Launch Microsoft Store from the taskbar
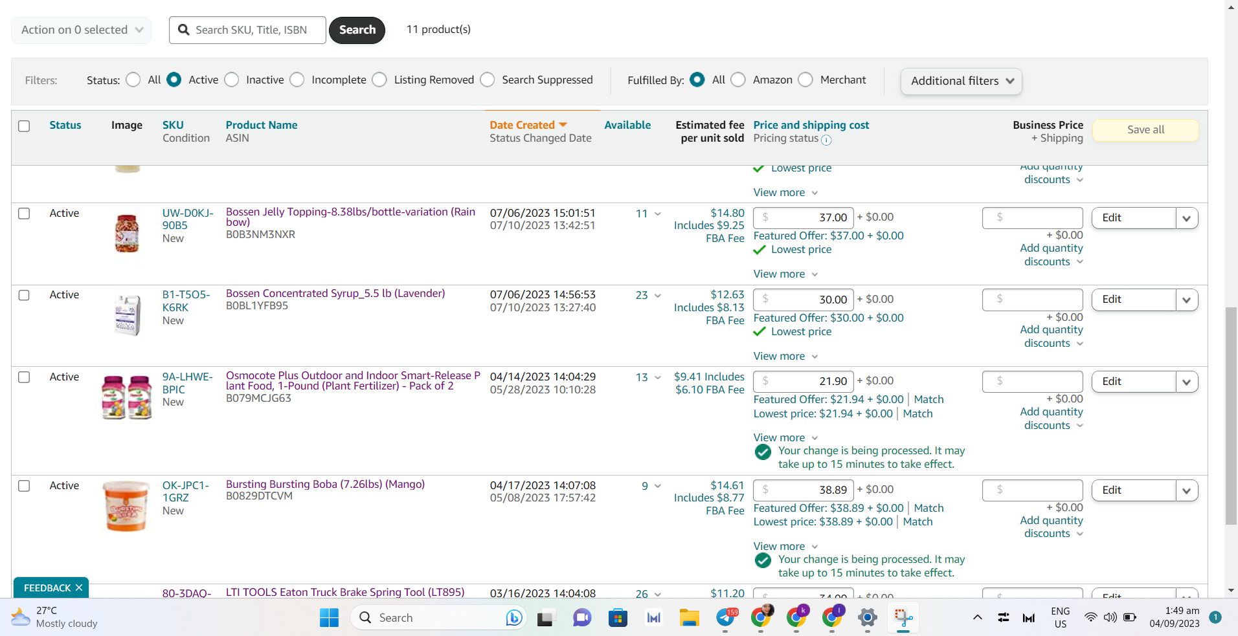Viewport: 1238px width, 636px height. pyautogui.click(x=618, y=618)
